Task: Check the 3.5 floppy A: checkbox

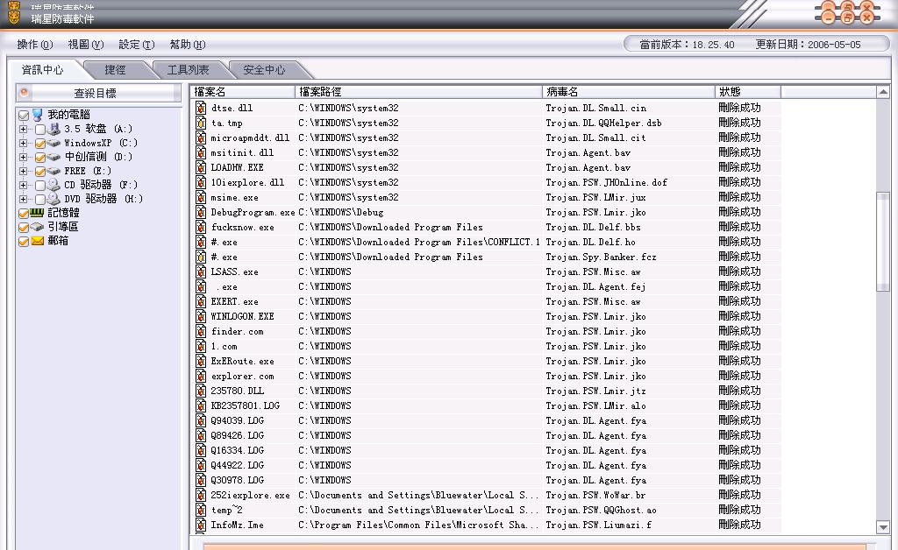Action: coord(40,130)
